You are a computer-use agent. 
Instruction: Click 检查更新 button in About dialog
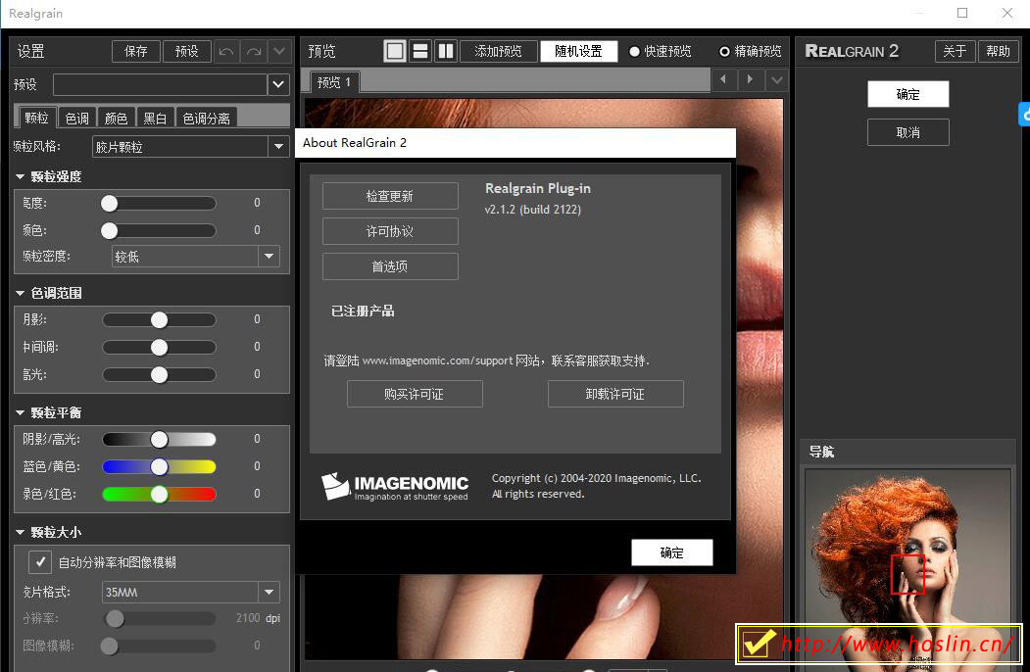[390, 196]
